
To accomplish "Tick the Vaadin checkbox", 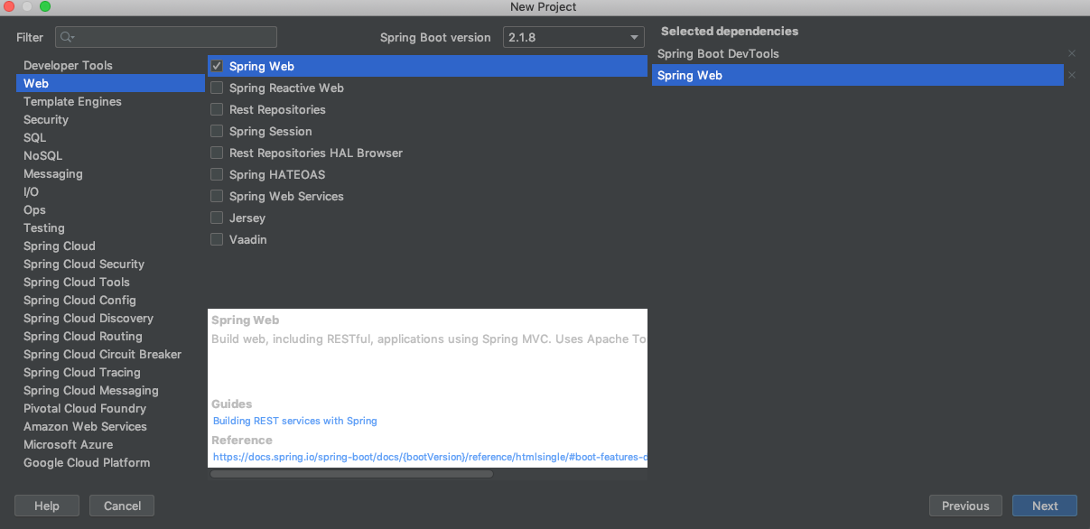I will pos(217,239).
